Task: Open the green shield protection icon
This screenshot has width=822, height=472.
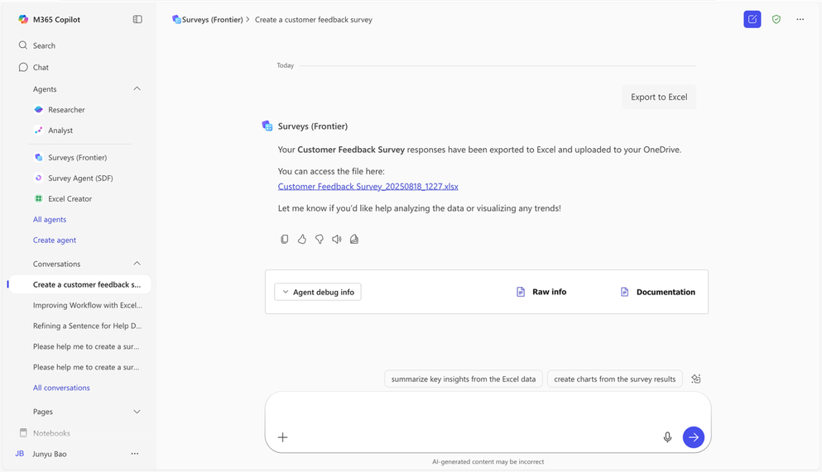Action: [x=776, y=19]
